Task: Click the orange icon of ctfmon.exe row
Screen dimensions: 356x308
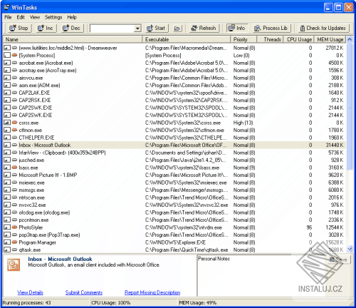Action: point(15,130)
